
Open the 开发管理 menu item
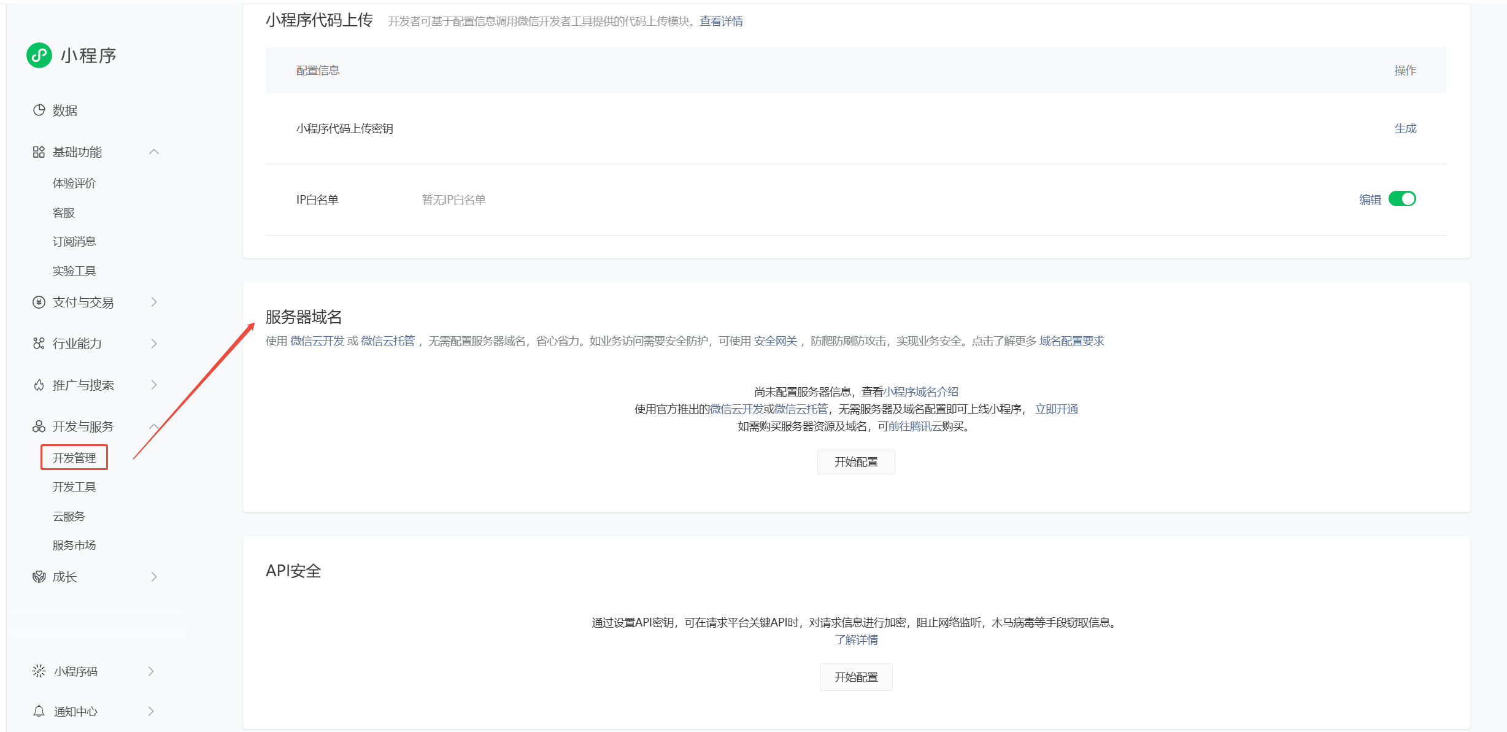(x=74, y=458)
